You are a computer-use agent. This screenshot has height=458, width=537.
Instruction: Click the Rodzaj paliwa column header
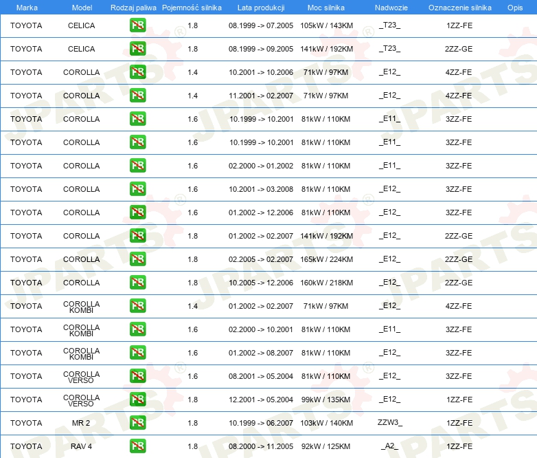(133, 8)
